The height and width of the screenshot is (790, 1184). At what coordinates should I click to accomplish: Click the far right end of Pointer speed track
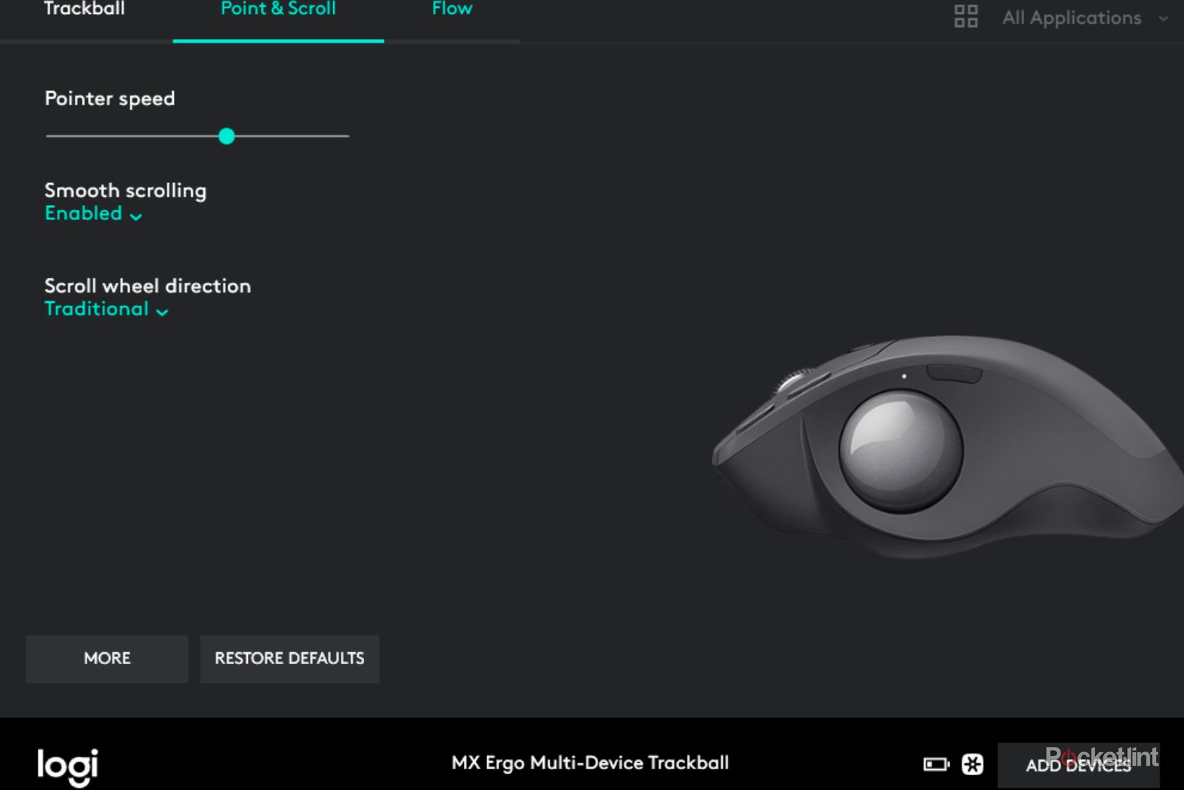click(x=346, y=136)
